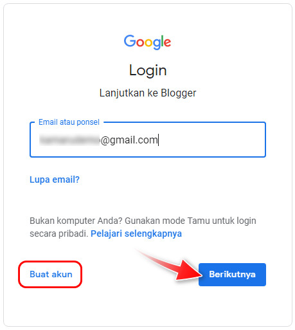
Task: Click the blue G of the Google logo
Action: 130,41
